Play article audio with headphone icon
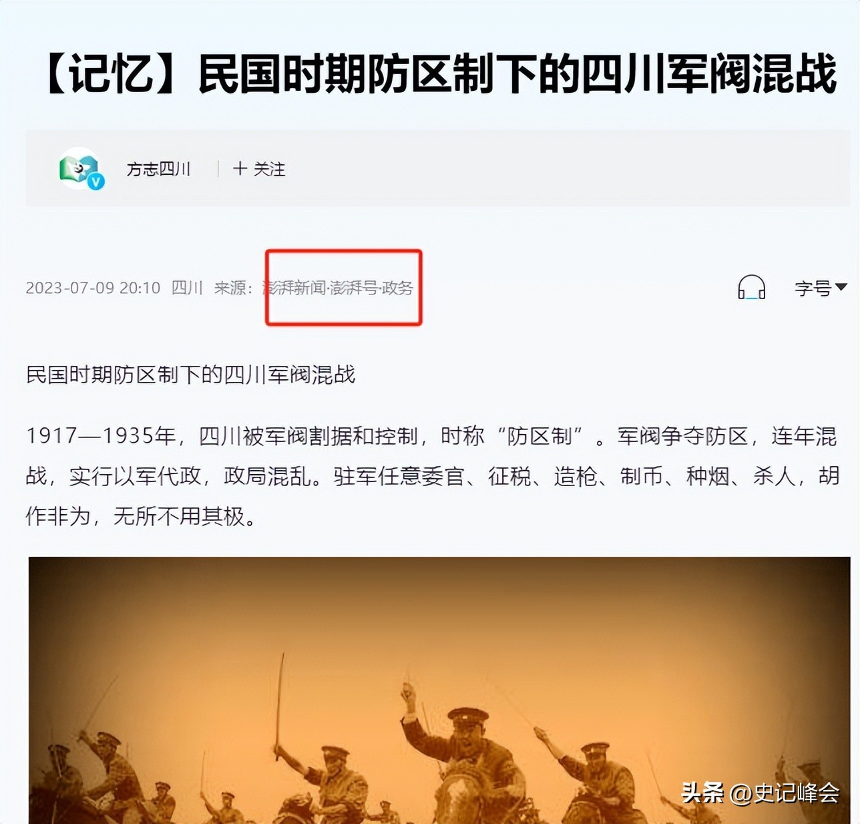Viewport: 860px width, 824px height. 751,287
